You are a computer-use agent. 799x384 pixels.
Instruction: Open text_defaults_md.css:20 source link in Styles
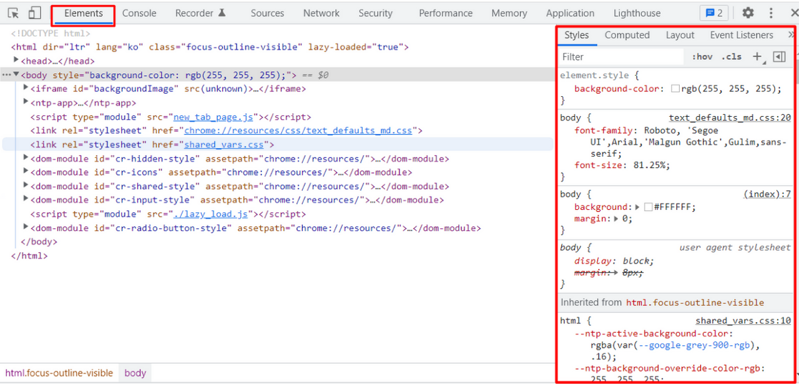730,117
